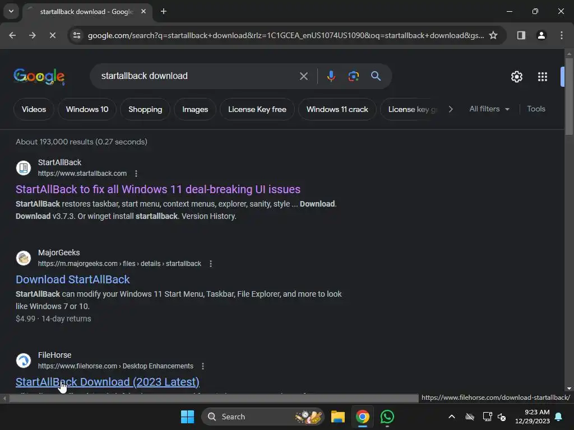Go to Google home via logo

click(39, 76)
